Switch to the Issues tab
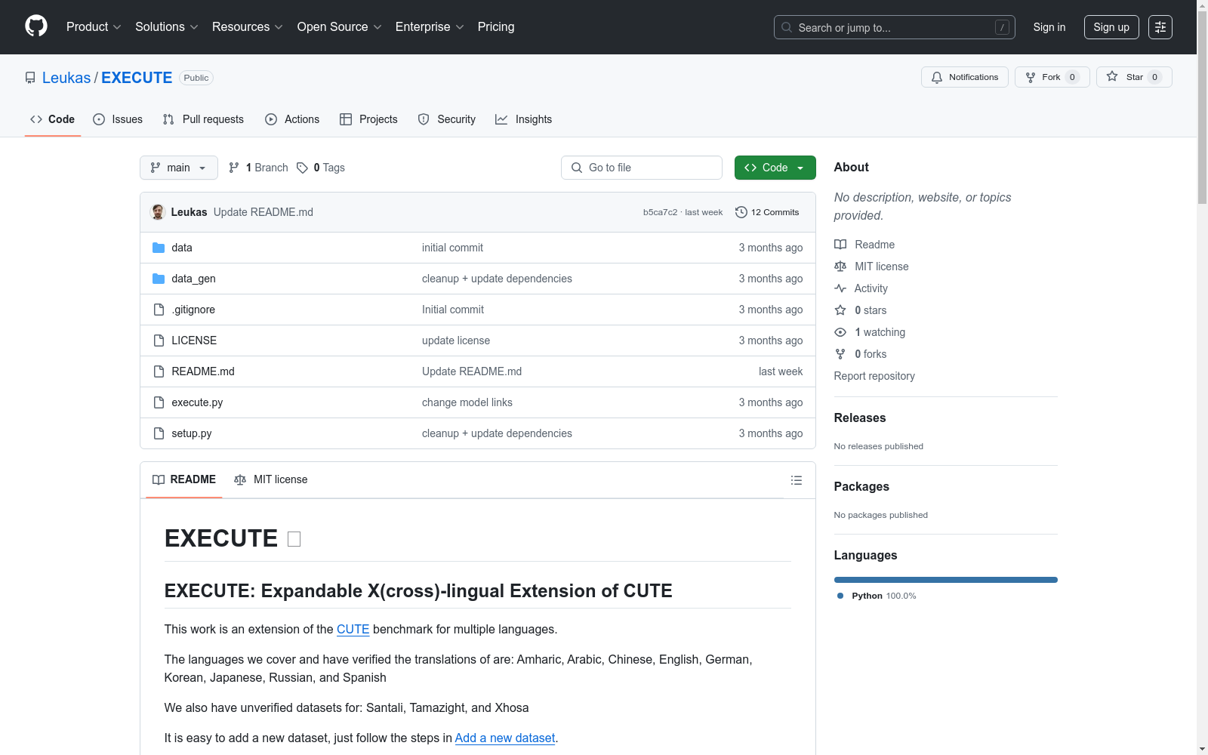This screenshot has width=1208, height=755. [118, 119]
